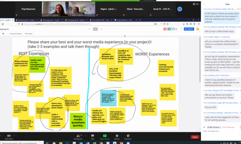The image size is (241, 144).
Task: Go to previous Jamboard frame arrow
Action: (x=89, y=29)
